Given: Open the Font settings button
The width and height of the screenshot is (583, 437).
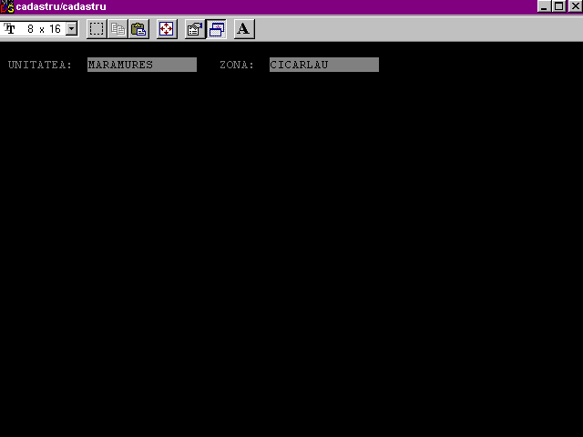Looking at the screenshot, I should (243, 29).
